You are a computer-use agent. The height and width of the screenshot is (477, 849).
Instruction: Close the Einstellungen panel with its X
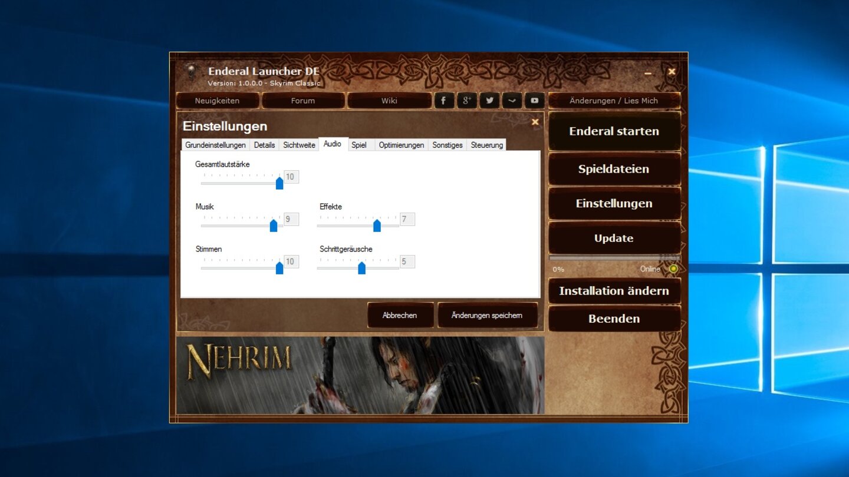535,122
